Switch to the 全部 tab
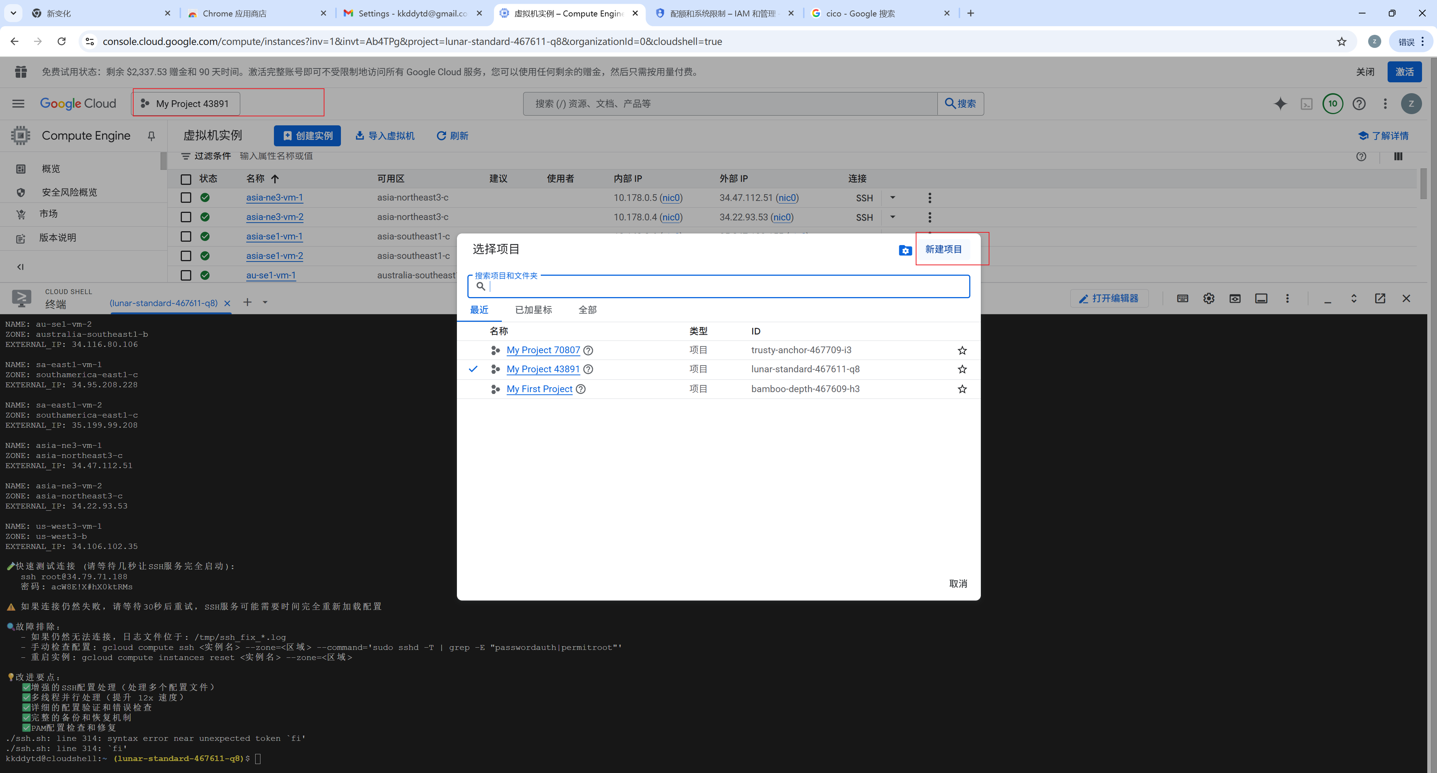1437x773 pixels. click(588, 310)
